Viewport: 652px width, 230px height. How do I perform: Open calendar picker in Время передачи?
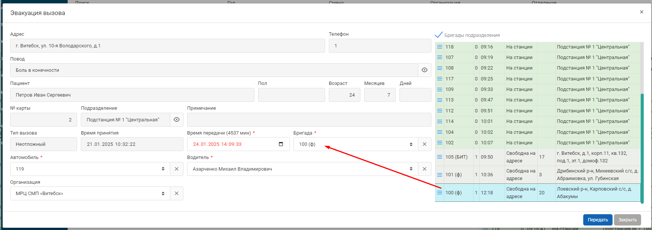click(281, 144)
